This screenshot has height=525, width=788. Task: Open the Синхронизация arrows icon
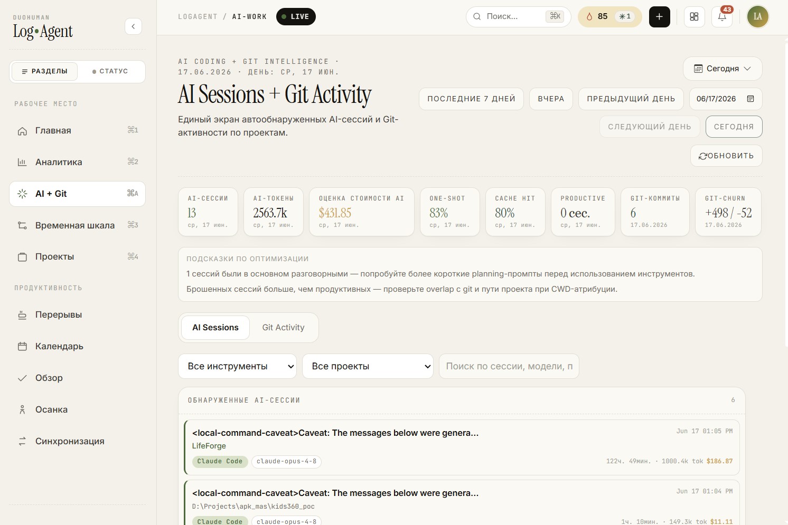tap(22, 442)
